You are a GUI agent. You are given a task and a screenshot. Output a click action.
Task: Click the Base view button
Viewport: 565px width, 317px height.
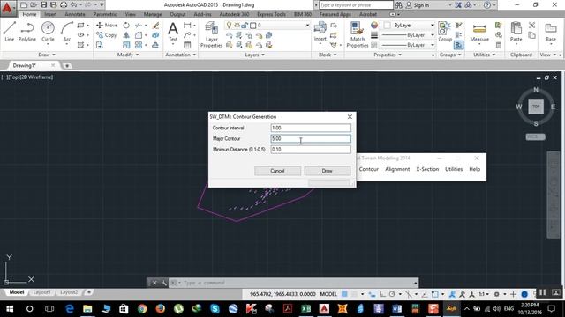(551, 33)
